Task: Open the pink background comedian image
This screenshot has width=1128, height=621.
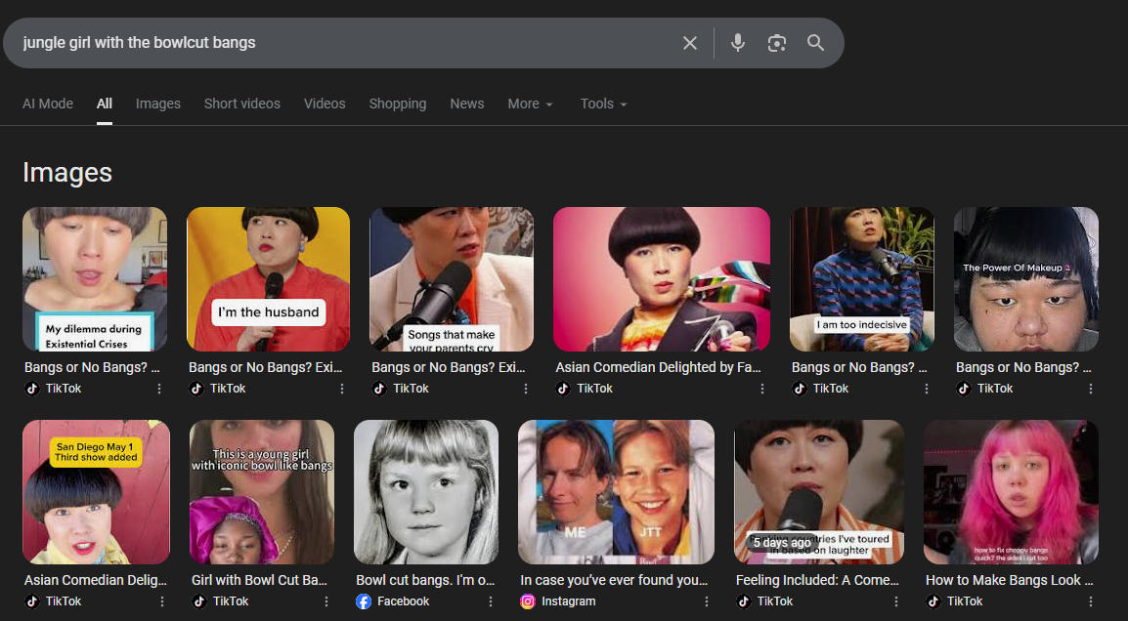Action: click(x=662, y=279)
